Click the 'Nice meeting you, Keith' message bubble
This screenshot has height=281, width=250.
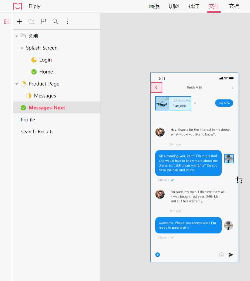188,163
